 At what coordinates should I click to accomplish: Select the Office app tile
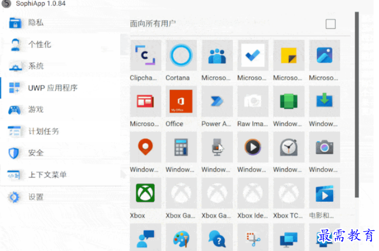tap(181, 101)
